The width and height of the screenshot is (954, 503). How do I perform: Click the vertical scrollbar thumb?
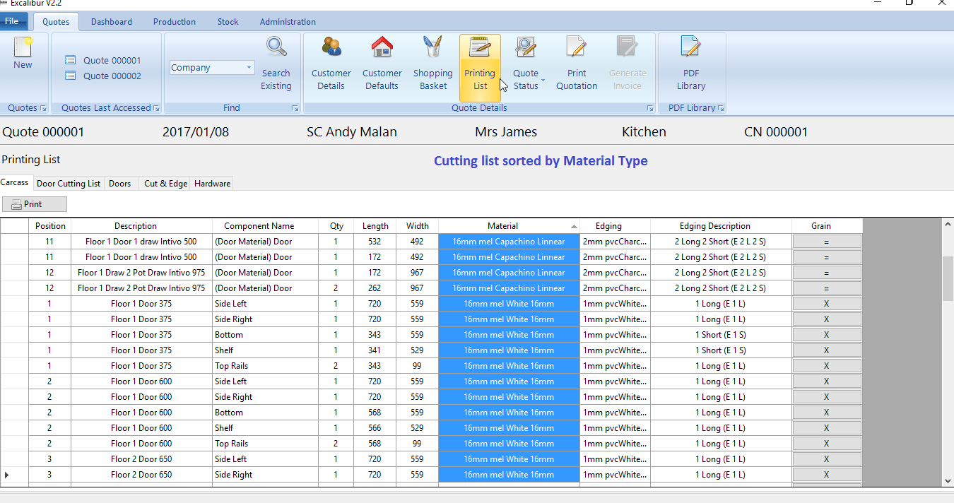tap(948, 278)
